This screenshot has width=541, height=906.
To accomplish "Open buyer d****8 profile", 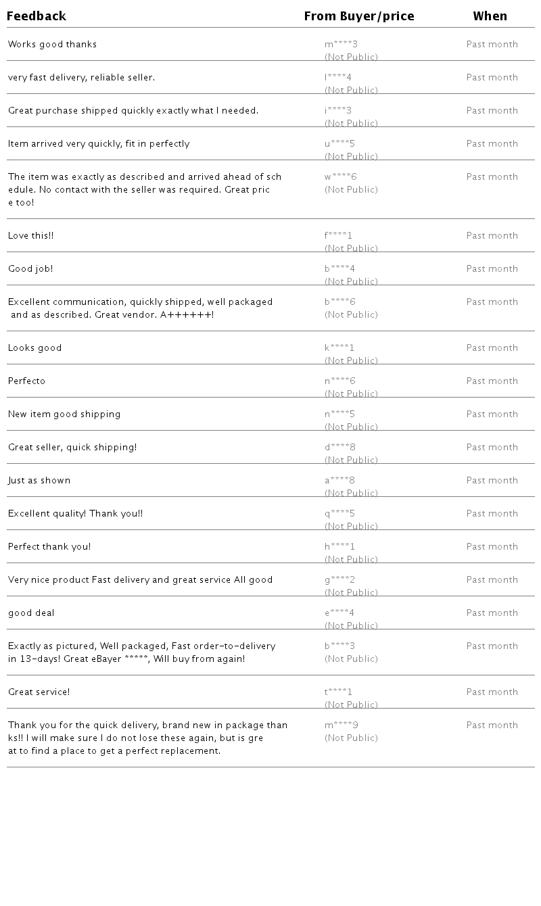I will (x=339, y=448).
